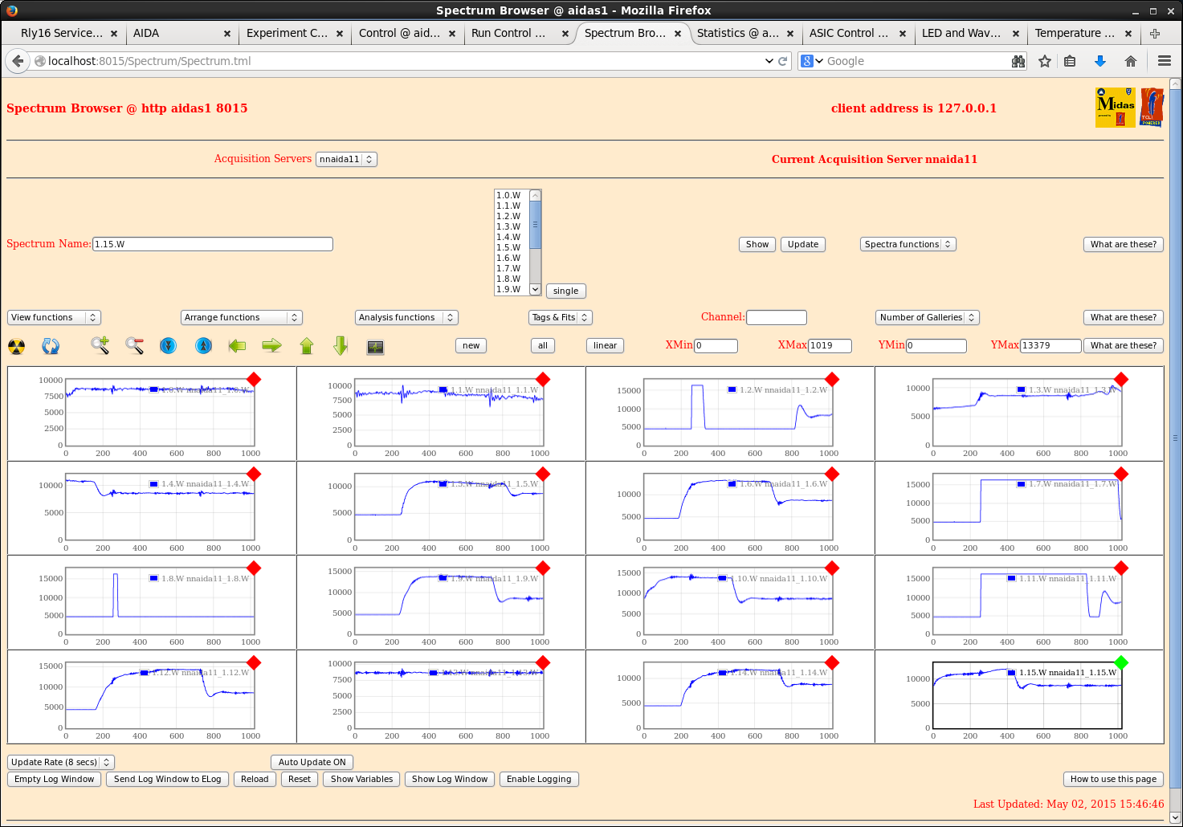Image resolution: width=1183 pixels, height=827 pixels.
Task: Click the waveform monitor icon
Action: (375, 347)
